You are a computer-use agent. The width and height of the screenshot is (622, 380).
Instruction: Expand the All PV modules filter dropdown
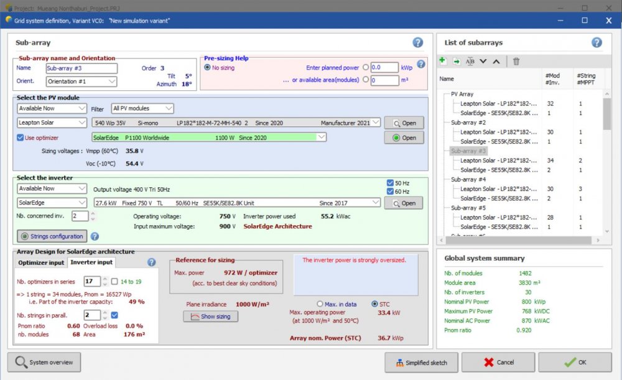click(x=142, y=108)
